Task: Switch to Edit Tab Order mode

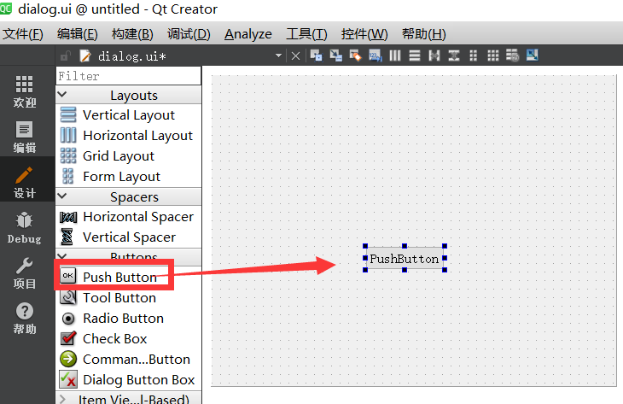Action: pyautogui.click(x=375, y=56)
